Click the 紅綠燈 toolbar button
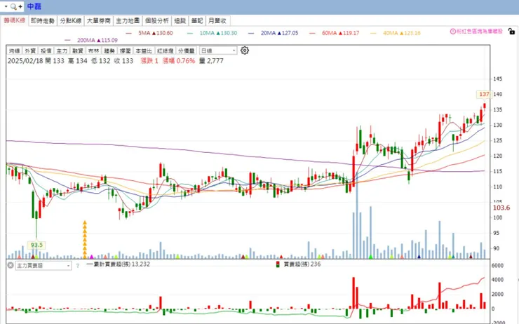This screenshot has height=324, width=519. [165, 50]
